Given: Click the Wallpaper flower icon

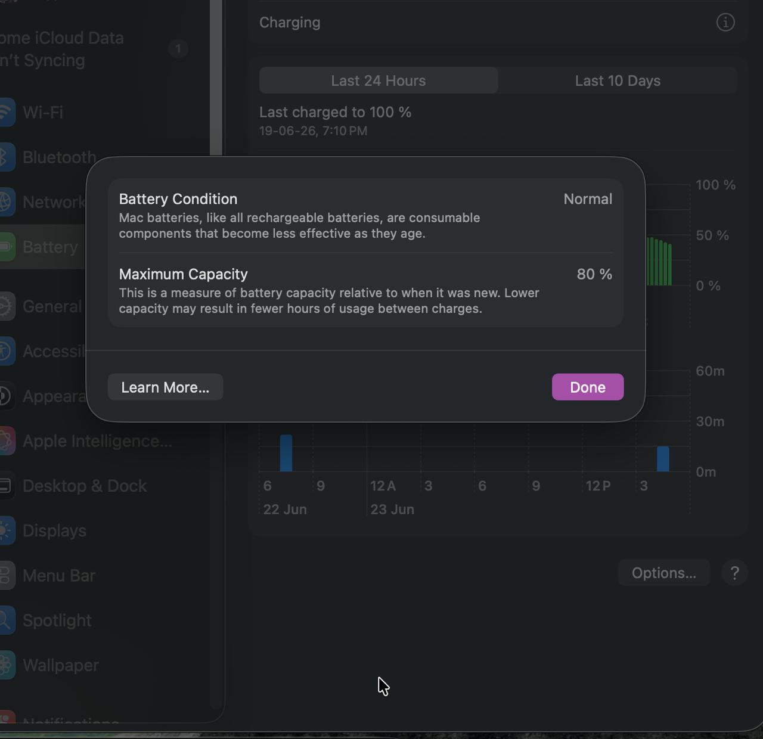Looking at the screenshot, I should (x=7, y=665).
